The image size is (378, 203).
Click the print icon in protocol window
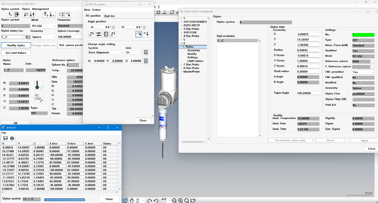[x=12, y=138]
